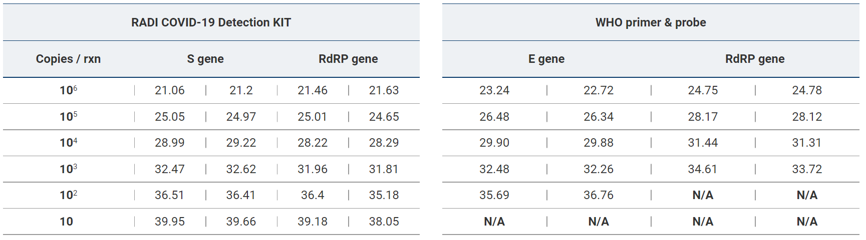This screenshot has height=240, width=866.
Task: Select the cell containing 24.78
Action: 807,90
